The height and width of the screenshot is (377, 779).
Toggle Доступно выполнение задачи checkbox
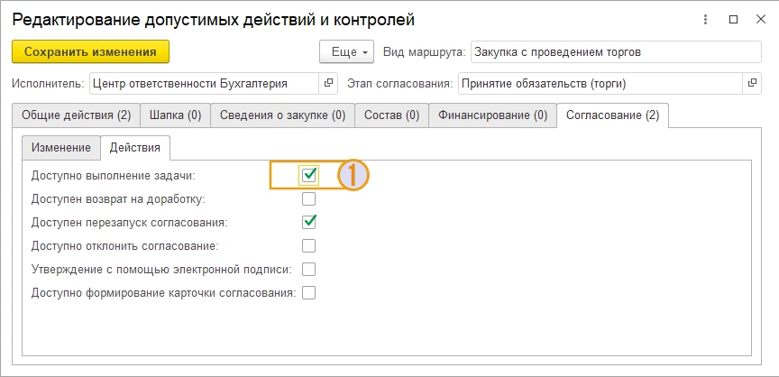click(309, 175)
